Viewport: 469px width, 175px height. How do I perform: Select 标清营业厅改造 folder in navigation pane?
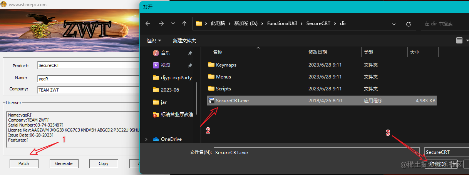(x=173, y=114)
